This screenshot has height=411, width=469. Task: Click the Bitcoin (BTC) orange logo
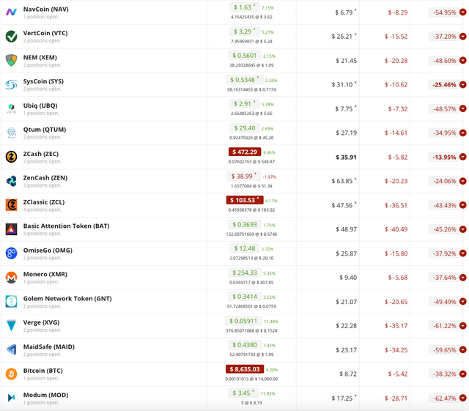click(12, 374)
